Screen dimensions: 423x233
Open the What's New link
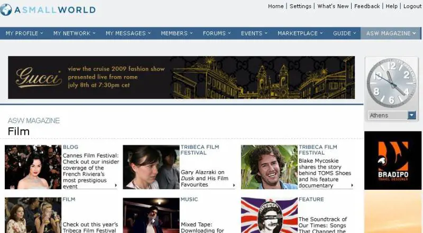(333, 6)
